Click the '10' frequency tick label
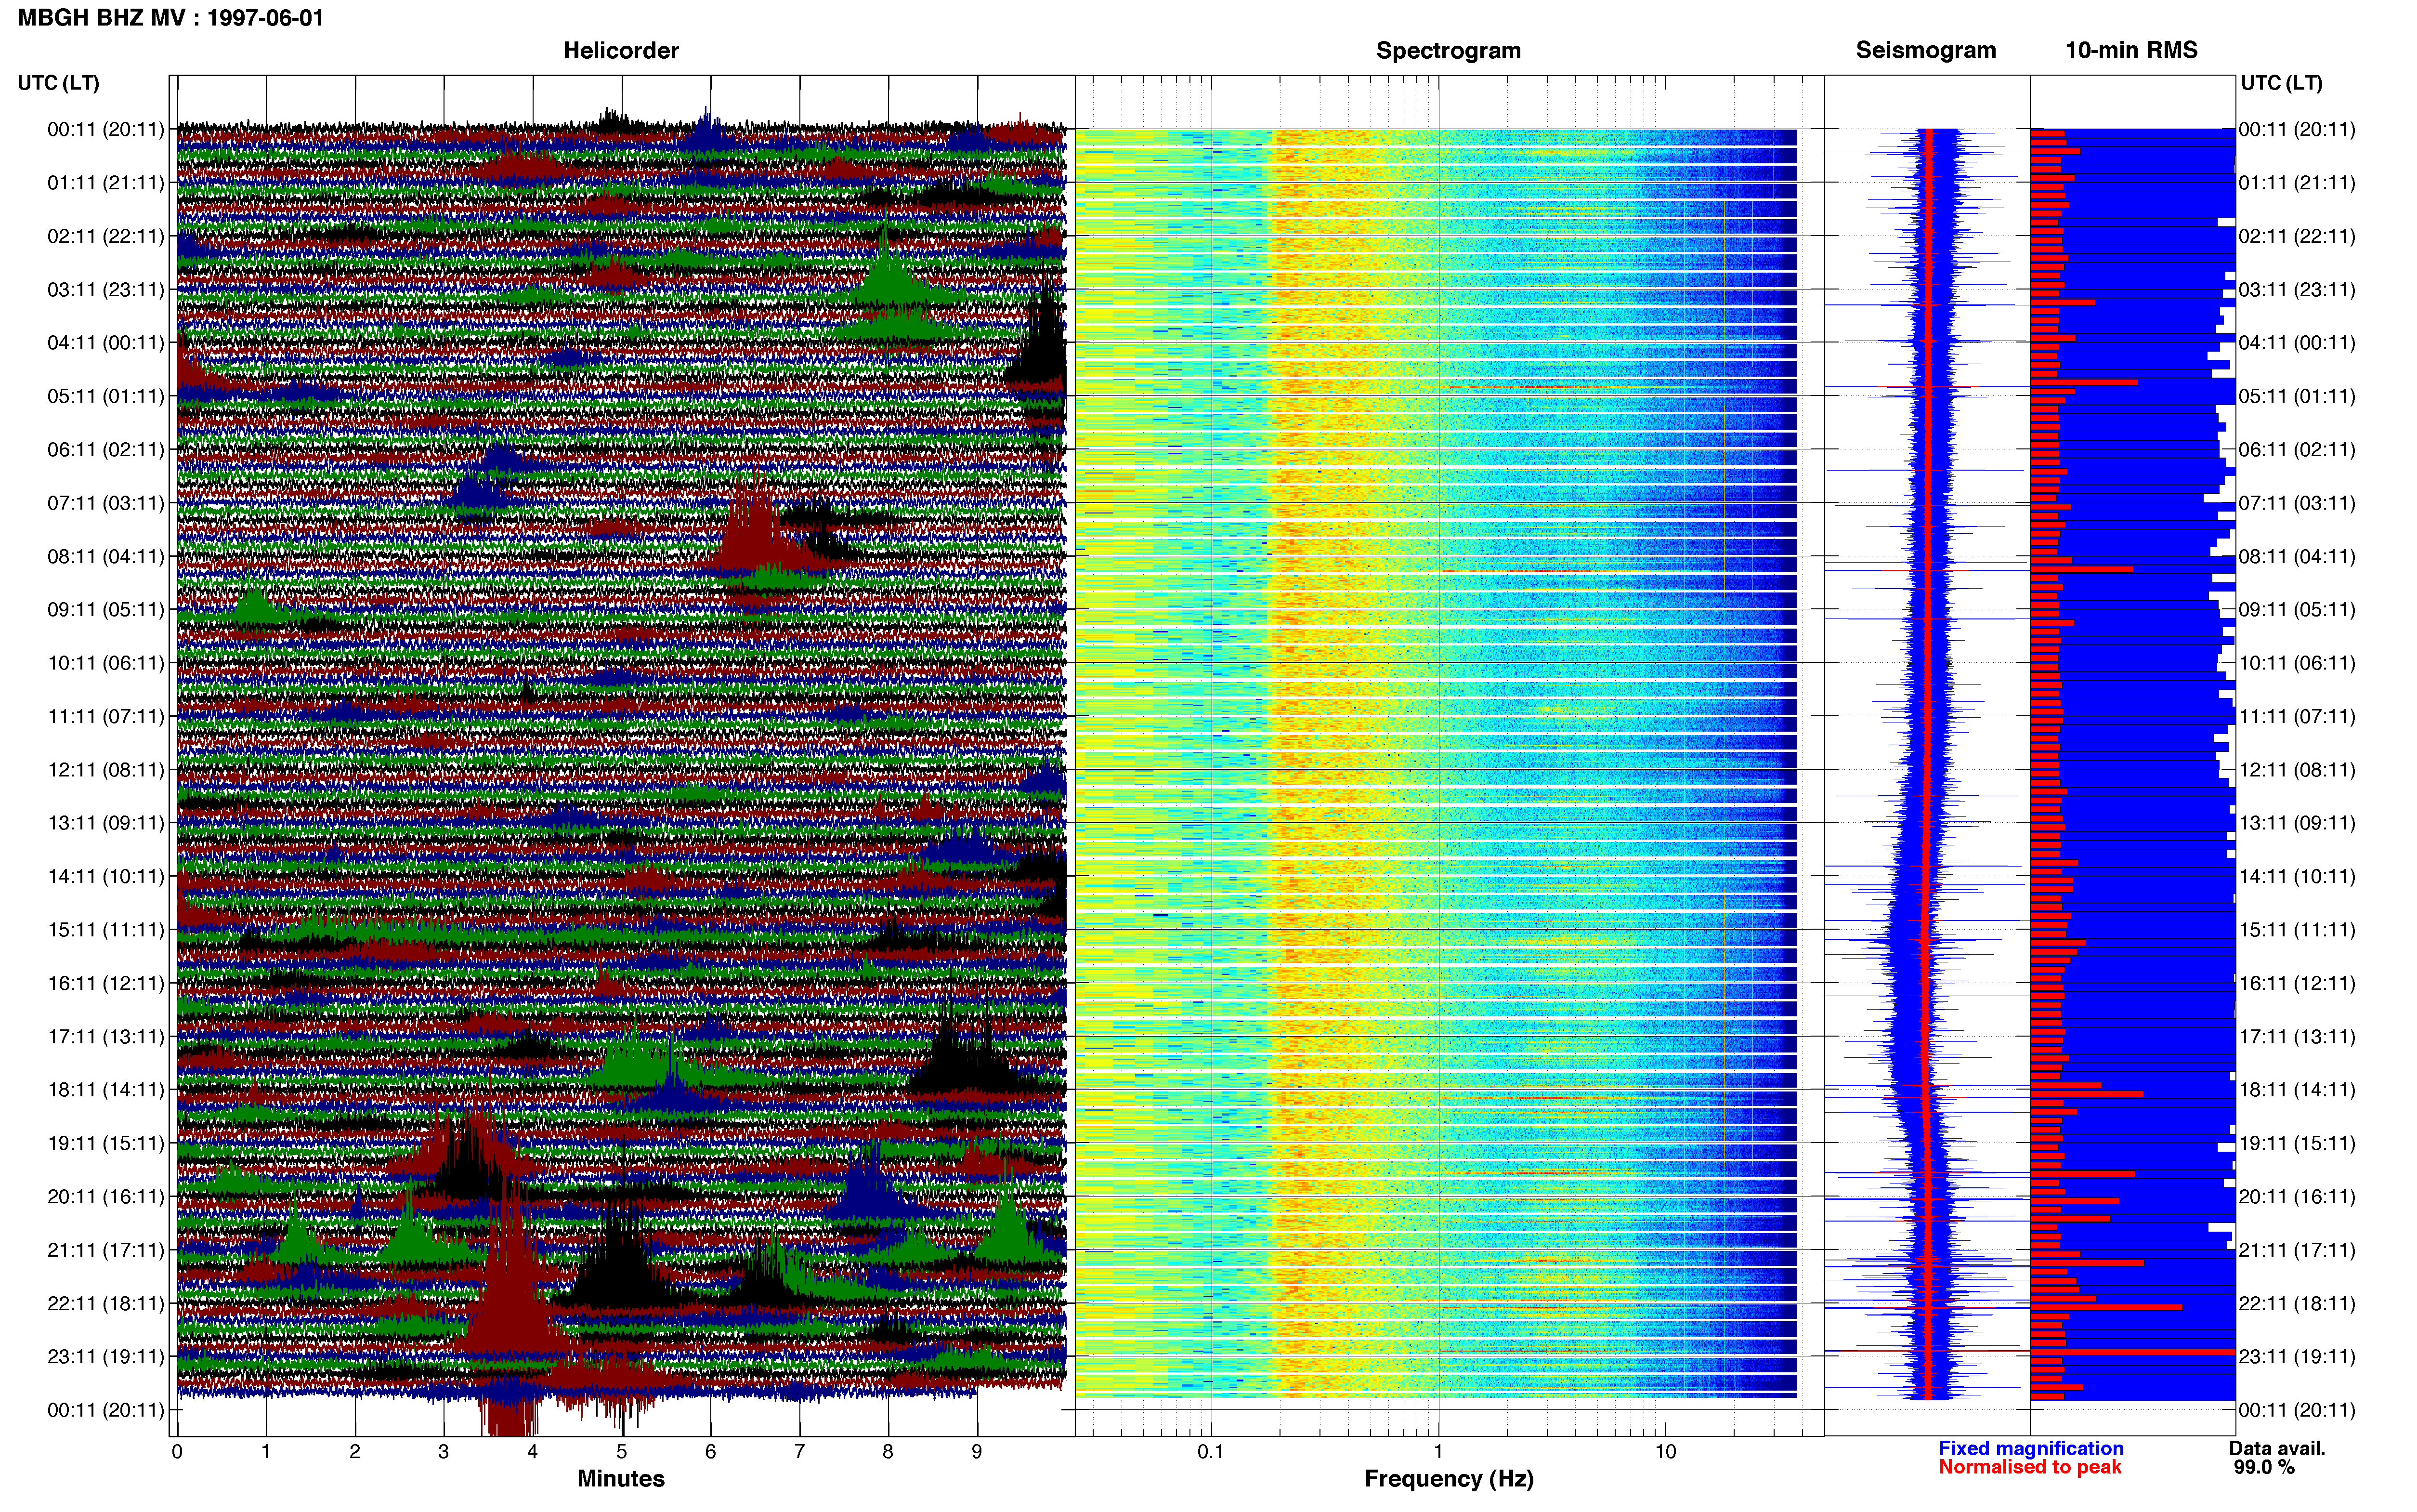Screen dimensions: 2417x1512 [x=1665, y=1451]
